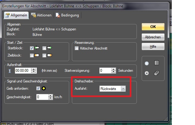Screen dimensions: 195x125
Task: Open help via the Hilfe button
Action: point(153,46)
